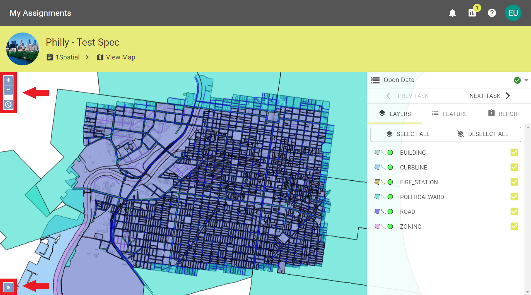Click the CURBLINE green point symbol
The height and width of the screenshot is (295, 531).
[390, 167]
